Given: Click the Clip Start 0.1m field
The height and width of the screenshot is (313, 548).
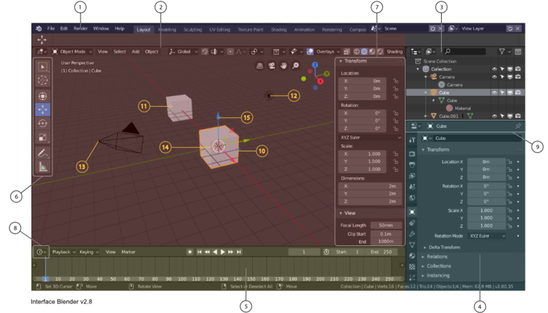Looking at the screenshot, I should 386,234.
